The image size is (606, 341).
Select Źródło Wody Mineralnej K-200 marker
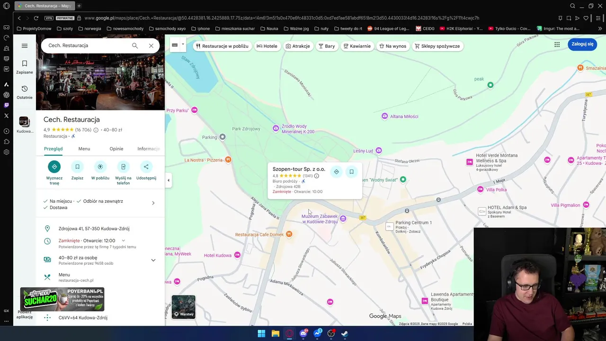click(276, 128)
